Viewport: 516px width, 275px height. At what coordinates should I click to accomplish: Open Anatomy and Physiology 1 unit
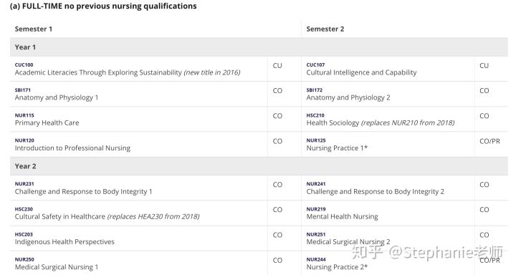coord(57,97)
